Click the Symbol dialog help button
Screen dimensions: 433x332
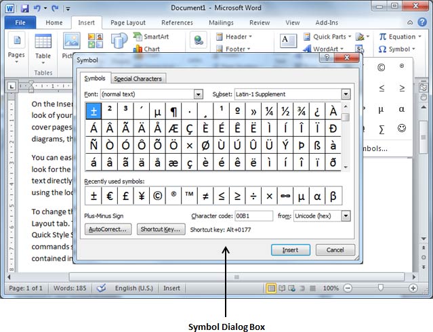(327, 58)
